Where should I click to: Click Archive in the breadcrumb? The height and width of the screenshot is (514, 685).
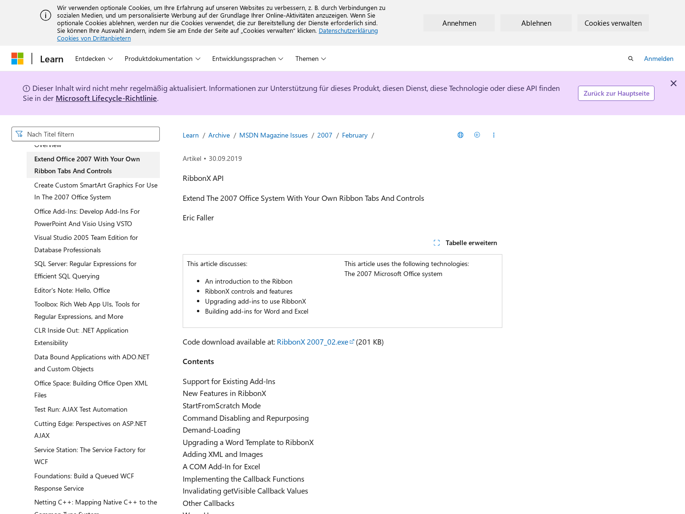(x=219, y=135)
